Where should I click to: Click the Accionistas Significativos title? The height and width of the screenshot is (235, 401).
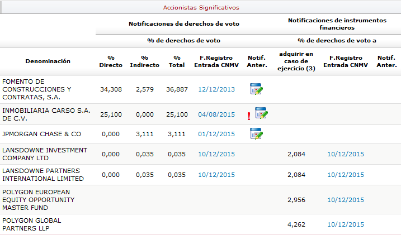201,7
